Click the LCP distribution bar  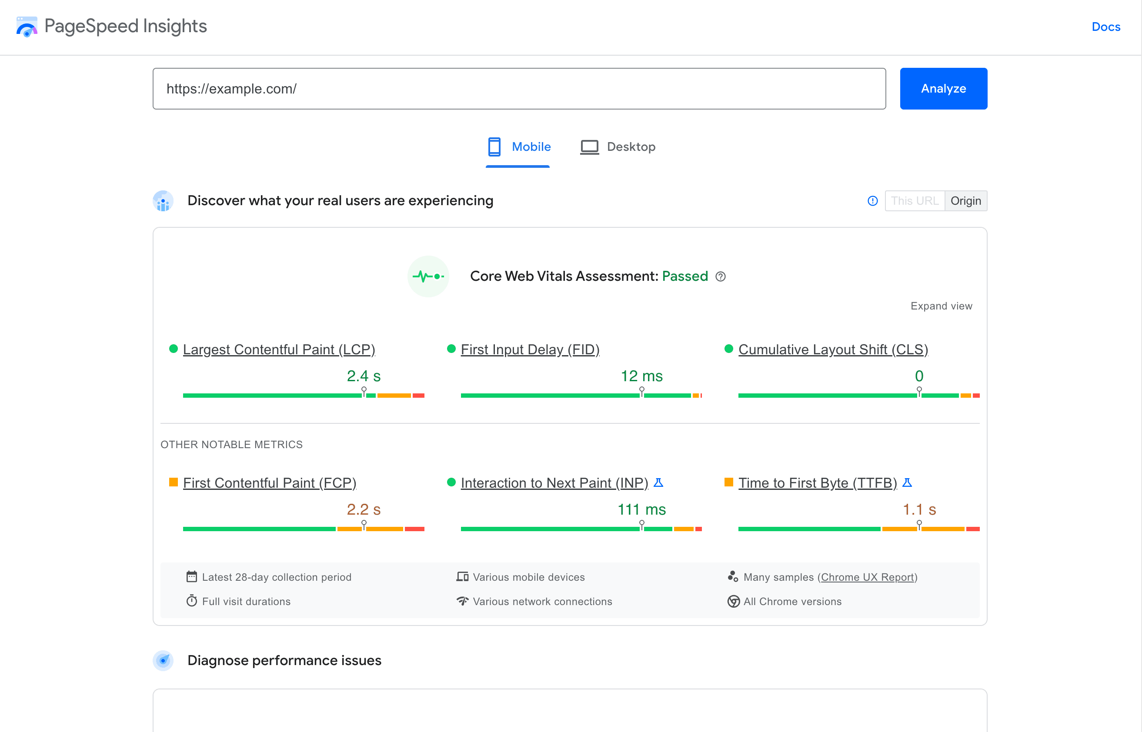[x=303, y=396]
